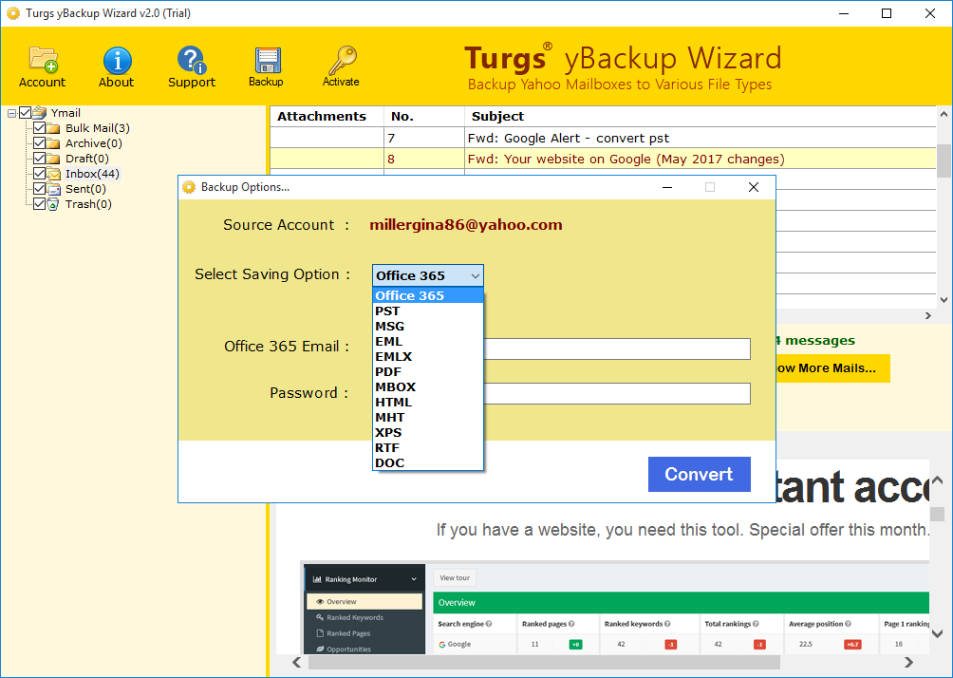Collapse the Ymail tree node
The height and width of the screenshot is (678, 953).
tap(11, 113)
